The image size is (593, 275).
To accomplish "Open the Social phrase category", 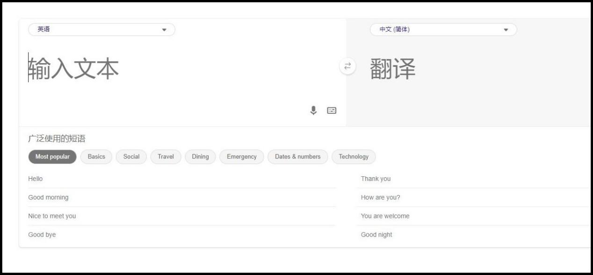I will click(131, 157).
